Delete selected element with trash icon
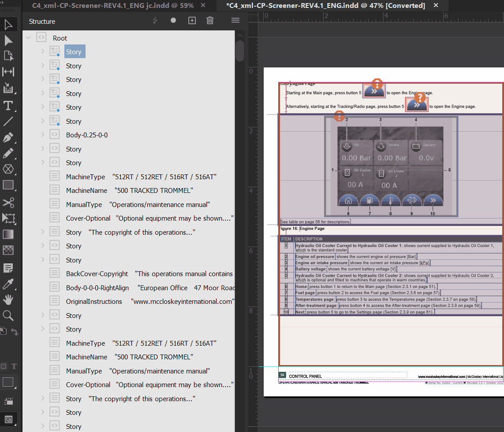Viewport: 504px width, 432px height. [x=210, y=21]
